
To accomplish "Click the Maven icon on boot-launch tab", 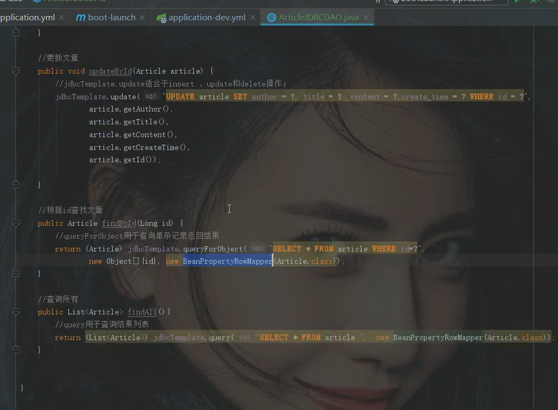I will 81,18.
